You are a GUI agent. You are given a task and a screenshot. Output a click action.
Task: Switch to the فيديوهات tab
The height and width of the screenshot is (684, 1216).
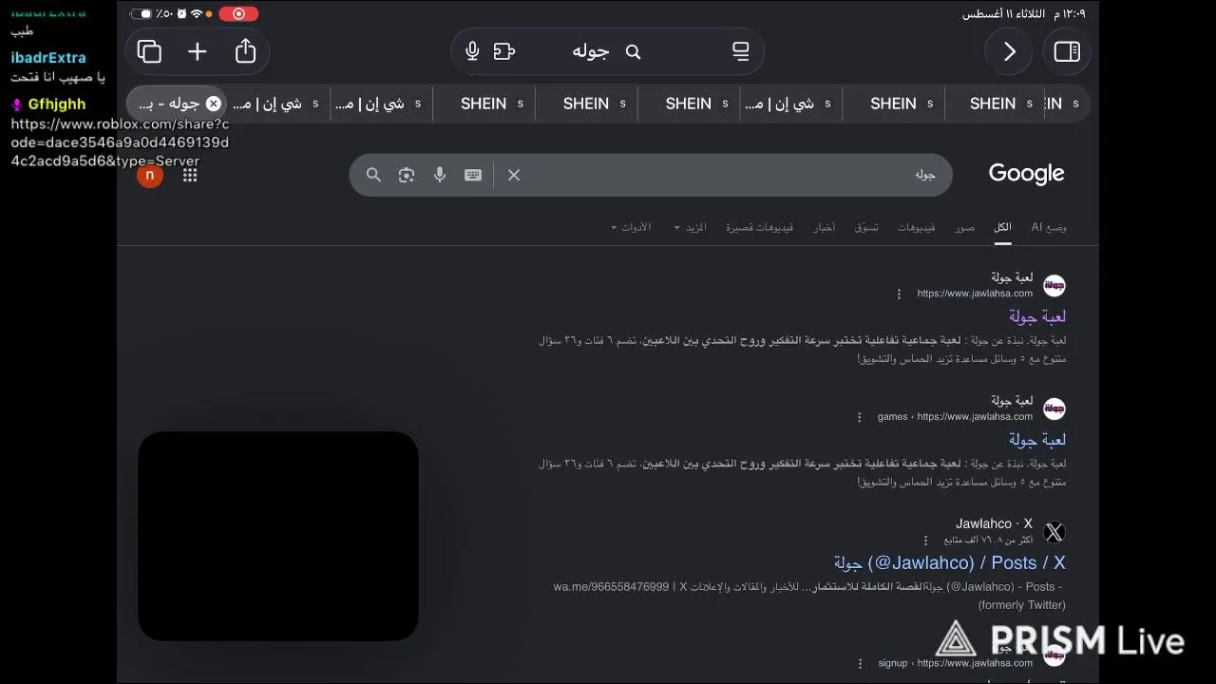pyautogui.click(x=916, y=227)
